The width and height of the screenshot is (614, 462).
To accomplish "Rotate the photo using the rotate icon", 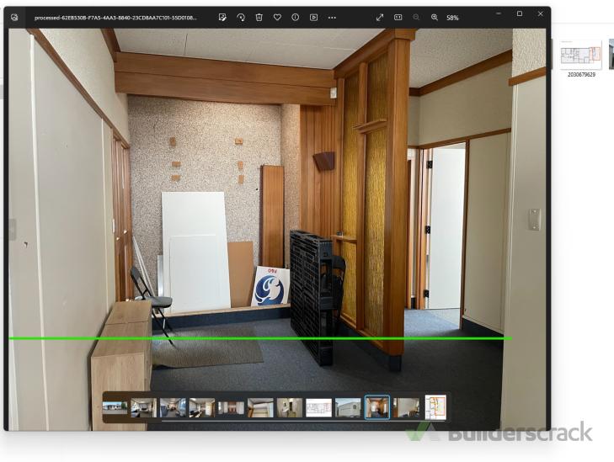I will coord(241,17).
